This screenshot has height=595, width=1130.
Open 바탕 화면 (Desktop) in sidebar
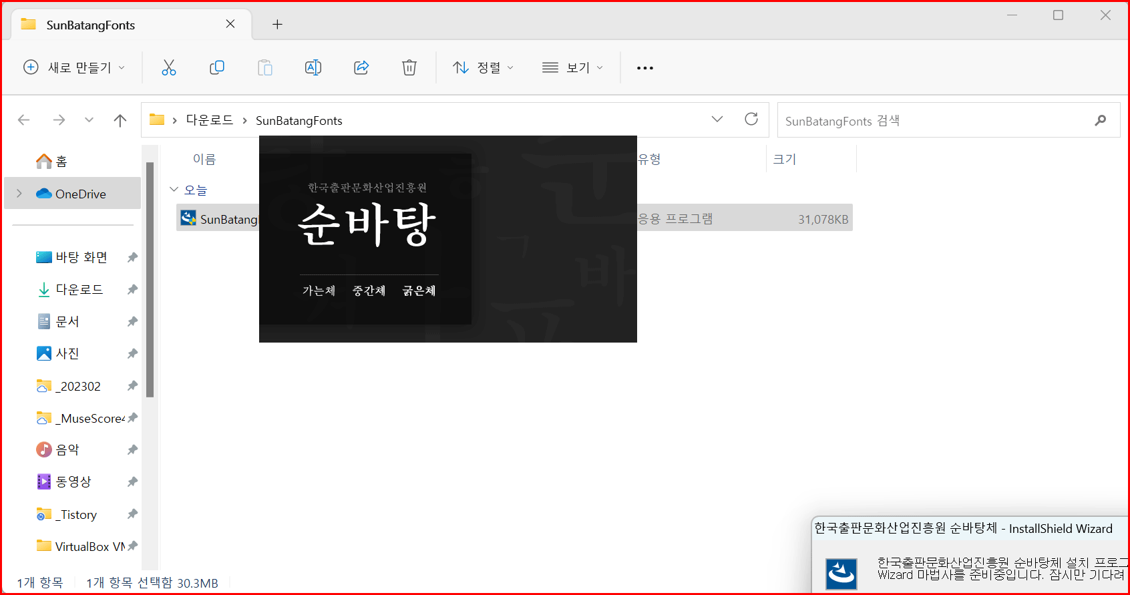click(x=72, y=257)
